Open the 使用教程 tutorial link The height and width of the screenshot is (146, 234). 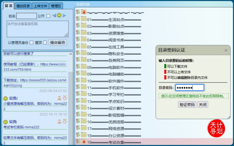(x=35, y=67)
